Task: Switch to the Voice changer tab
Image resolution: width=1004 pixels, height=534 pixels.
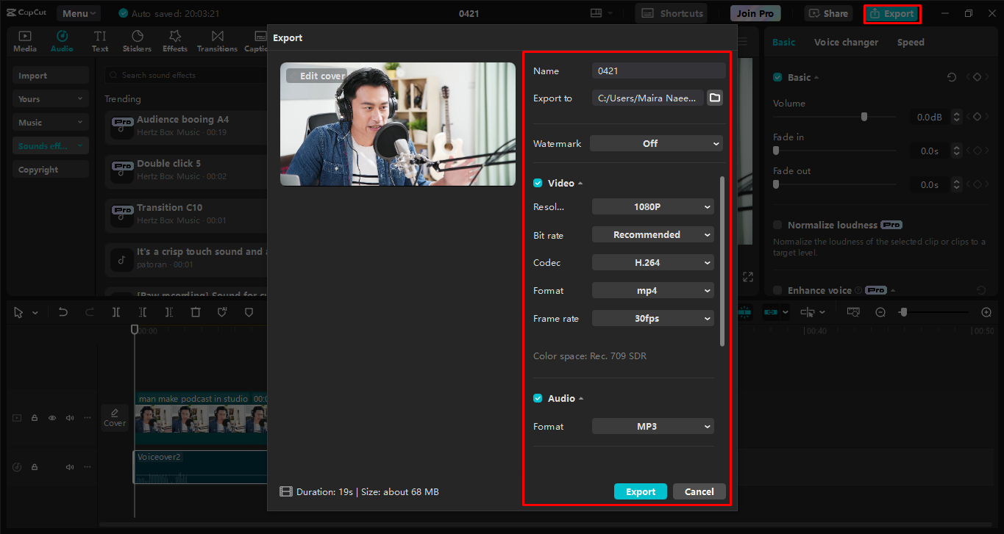Action: (846, 43)
